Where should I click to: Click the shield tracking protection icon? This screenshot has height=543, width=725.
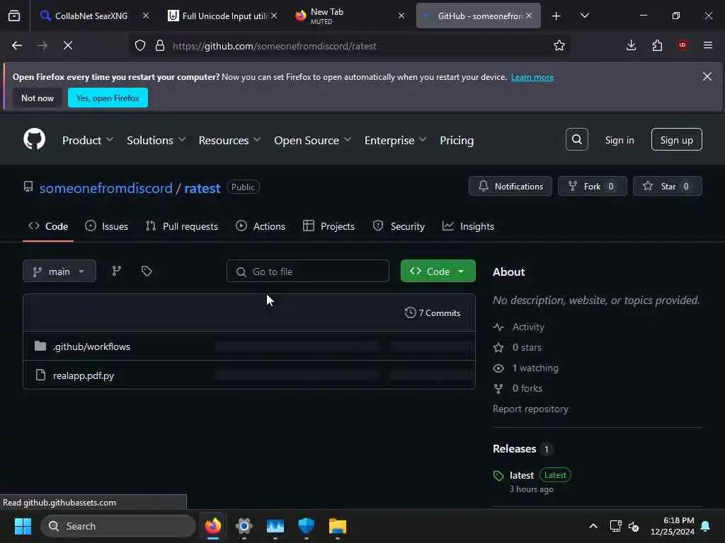coord(140,45)
